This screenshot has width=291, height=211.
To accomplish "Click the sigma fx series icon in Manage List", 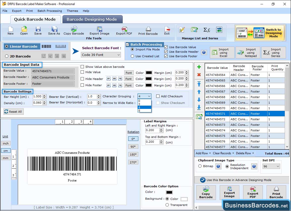I will click(x=207, y=30).
